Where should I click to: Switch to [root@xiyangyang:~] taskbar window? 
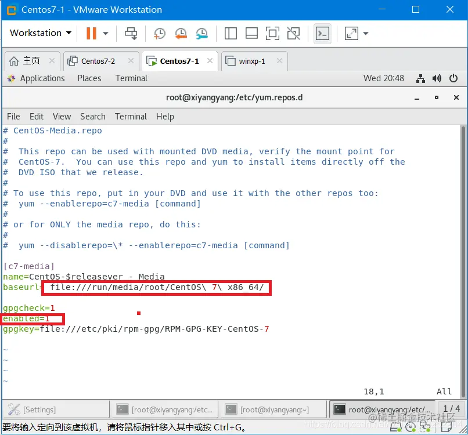(273, 409)
